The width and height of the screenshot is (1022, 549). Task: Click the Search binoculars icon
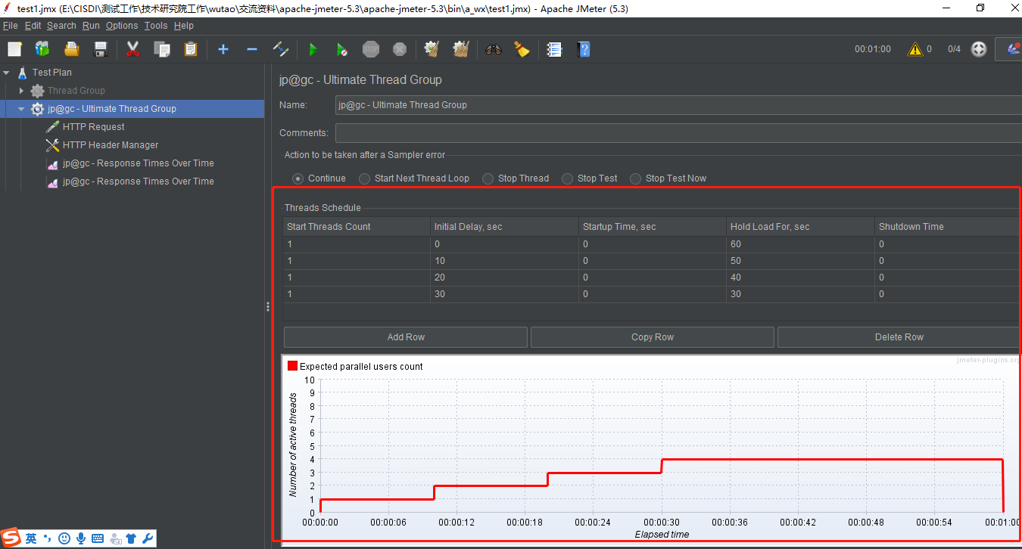pyautogui.click(x=494, y=49)
